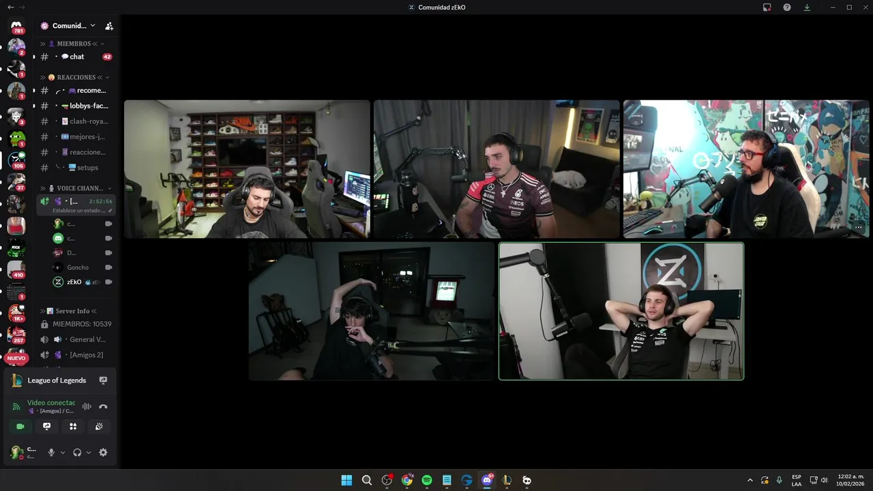
Task: Open user settings gear
Action: click(103, 452)
